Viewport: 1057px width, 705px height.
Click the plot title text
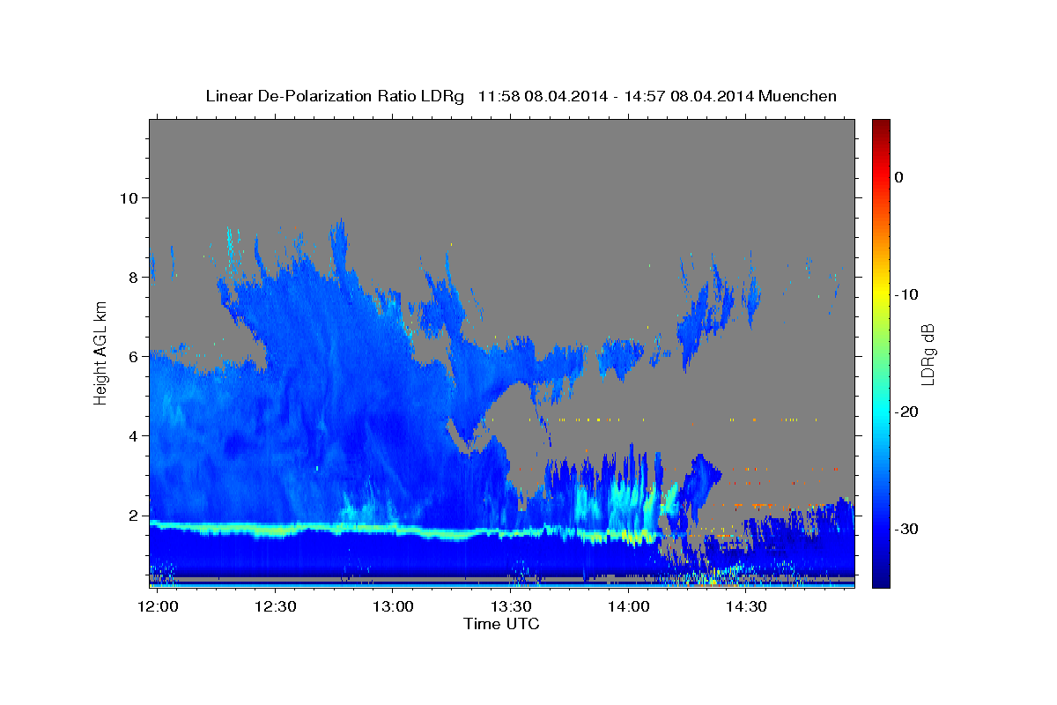[x=521, y=96]
